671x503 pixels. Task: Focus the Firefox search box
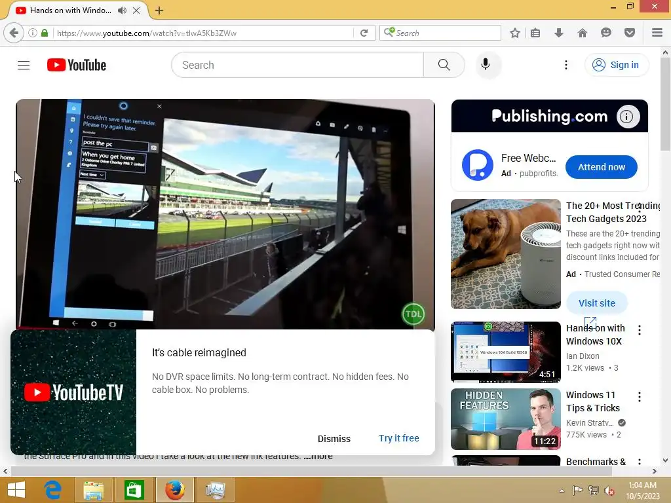click(440, 33)
